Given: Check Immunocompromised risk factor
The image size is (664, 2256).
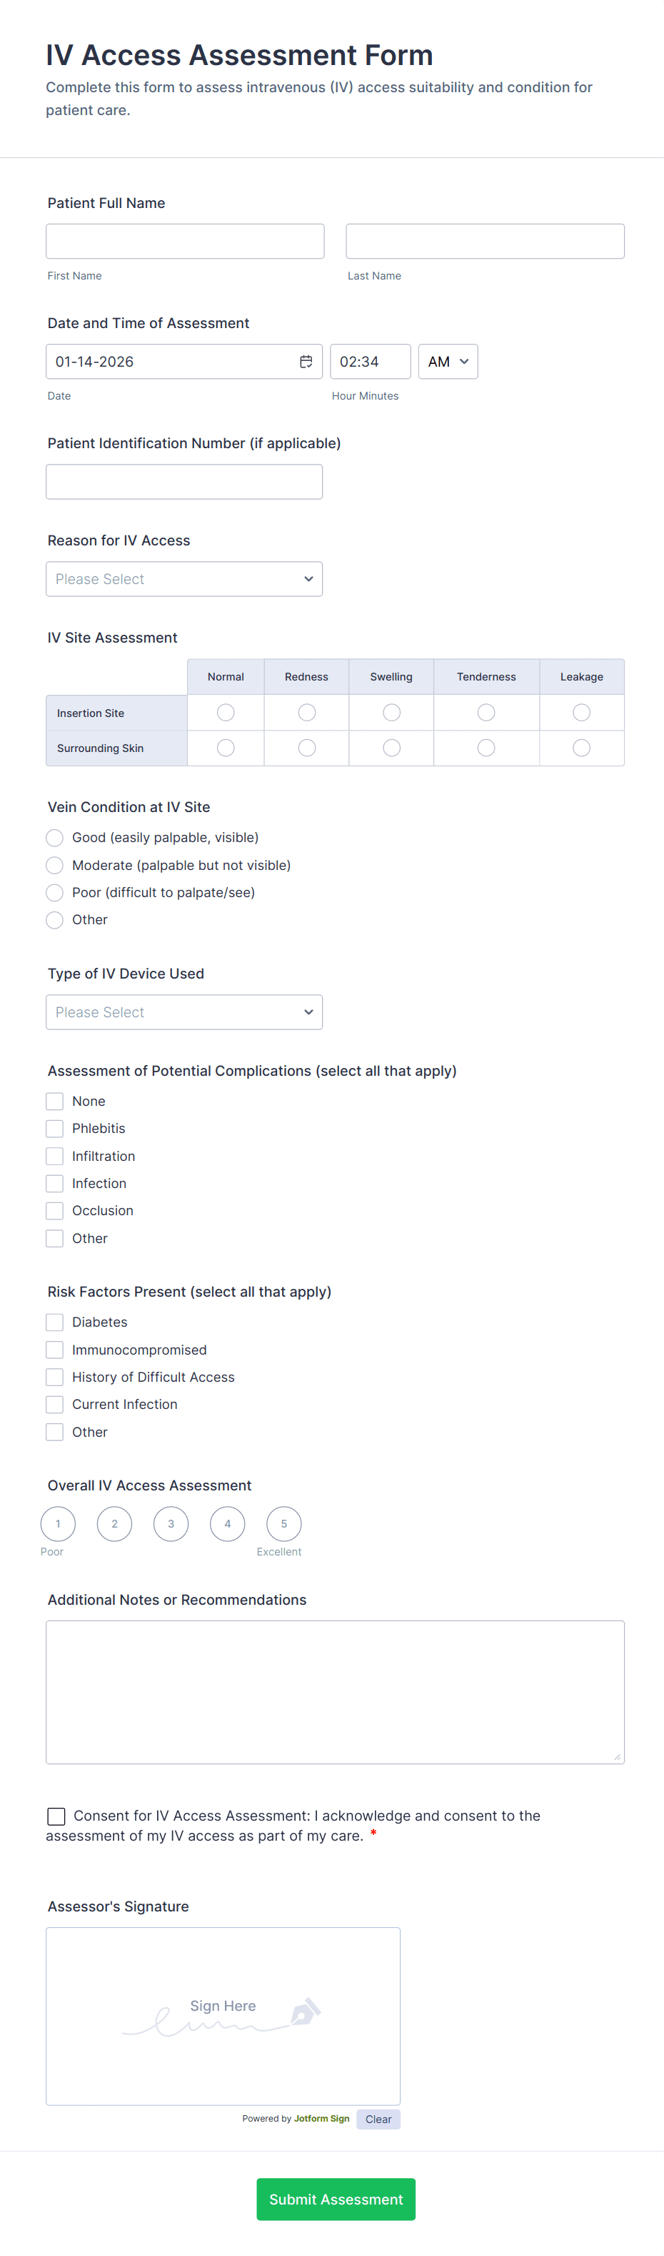Looking at the screenshot, I should (54, 1350).
